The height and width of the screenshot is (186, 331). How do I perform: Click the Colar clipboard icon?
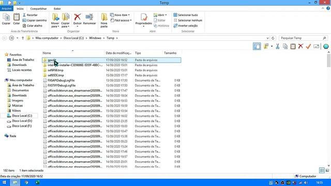coord(17,17)
